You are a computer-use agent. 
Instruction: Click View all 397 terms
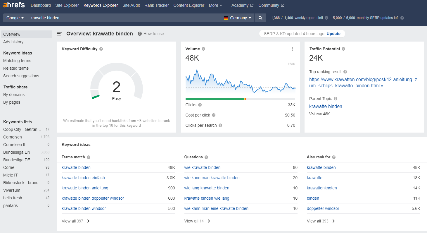coord(72,221)
